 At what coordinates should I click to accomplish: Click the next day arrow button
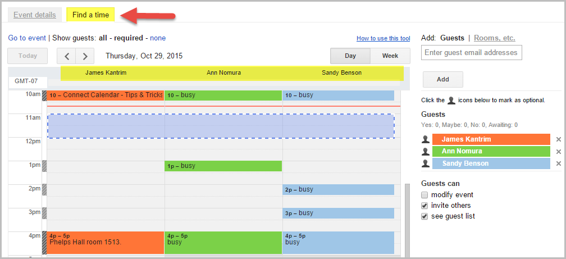[x=85, y=56]
